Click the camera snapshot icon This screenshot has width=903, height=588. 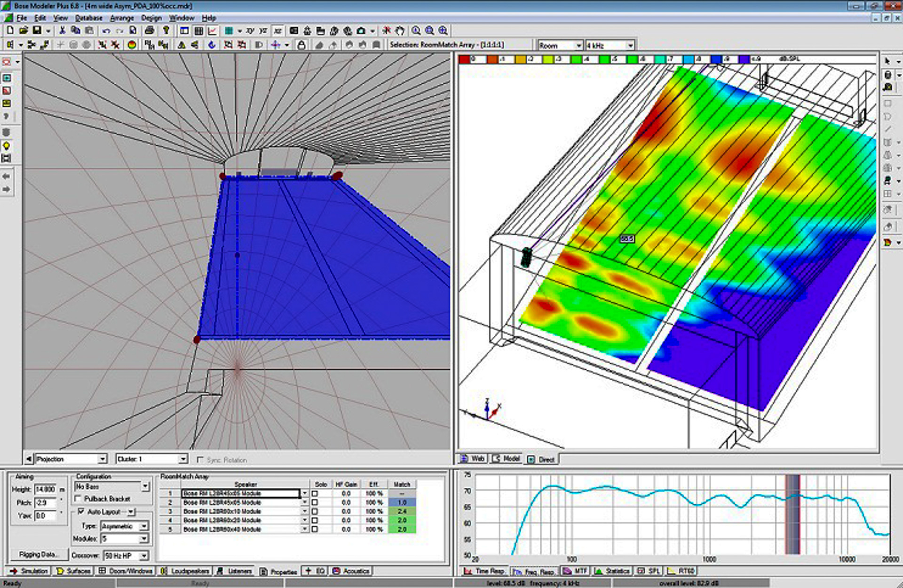[x=361, y=31]
